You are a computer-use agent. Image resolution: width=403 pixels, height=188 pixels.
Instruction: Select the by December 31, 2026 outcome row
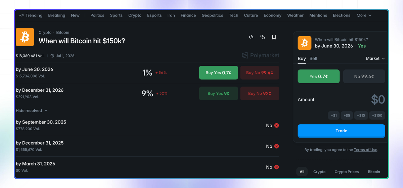[x=147, y=93]
